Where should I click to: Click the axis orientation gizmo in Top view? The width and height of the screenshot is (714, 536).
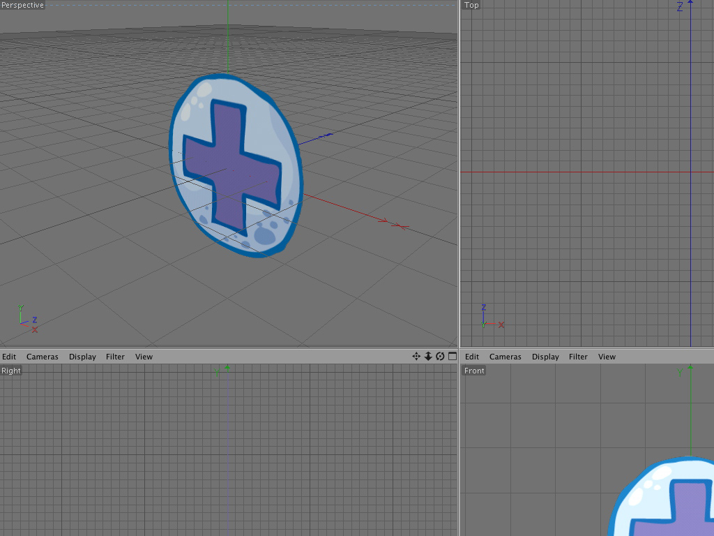[x=492, y=316]
